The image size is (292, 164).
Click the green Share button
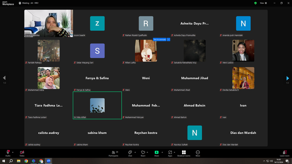click(156, 153)
